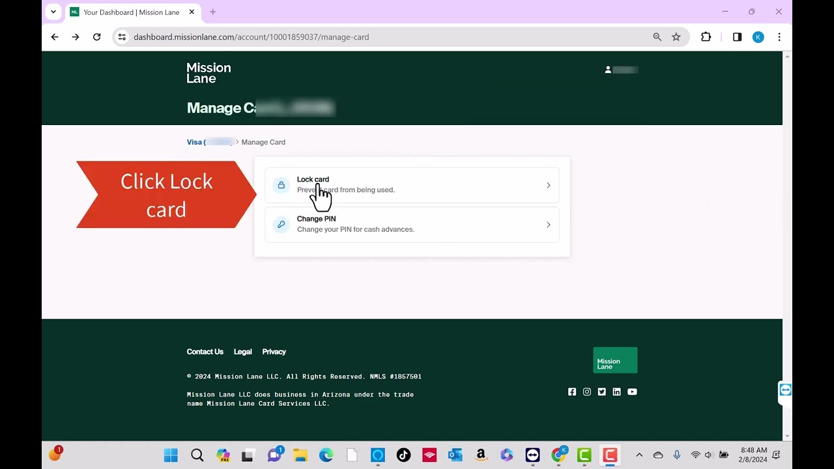The image size is (834, 469).
Task: Click the browser back arrow
Action: click(55, 37)
